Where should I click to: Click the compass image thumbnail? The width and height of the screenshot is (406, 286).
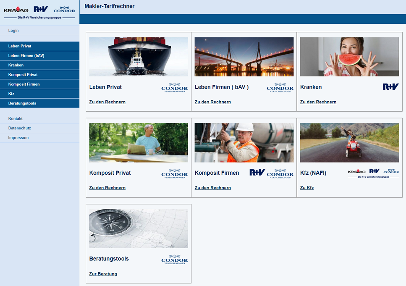pos(139,228)
